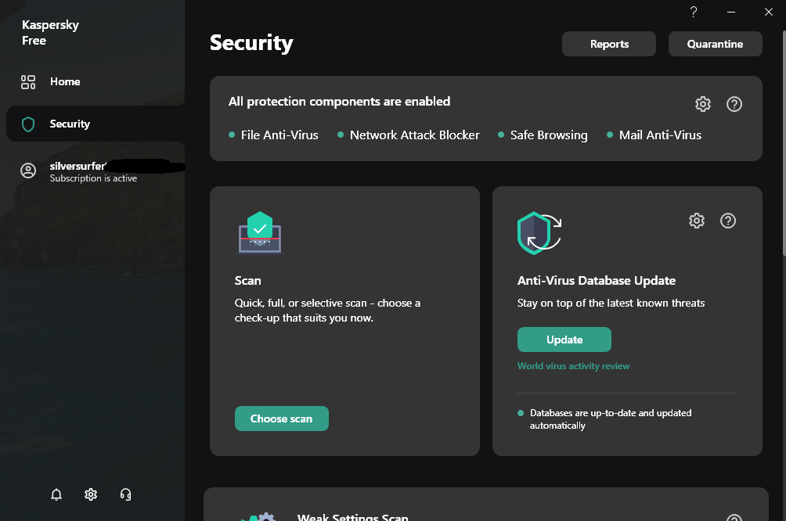The height and width of the screenshot is (521, 786).
Task: Go to Home in sidebar
Action: click(x=64, y=81)
